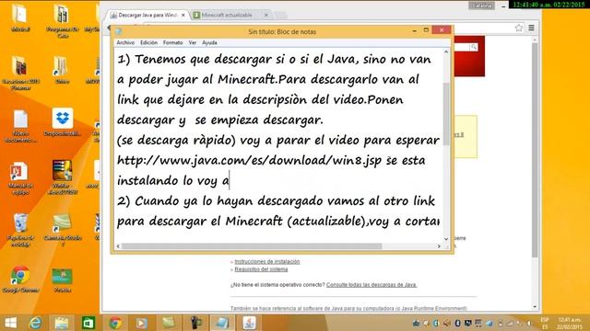Click the '(se descarga ràpido)' line in Notepad
590x331 pixels.
click(x=278, y=141)
